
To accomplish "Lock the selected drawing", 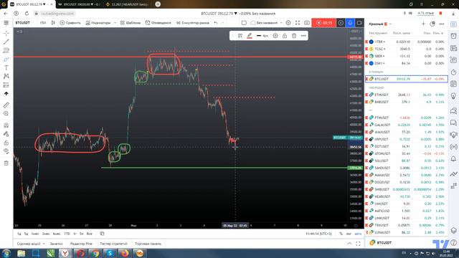I will click(x=285, y=36).
